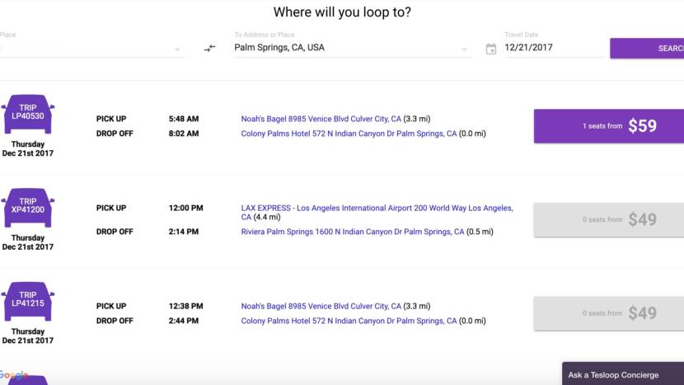Click the swap origin and destination arrows icon
This screenshot has width=684, height=385.
[x=210, y=48]
